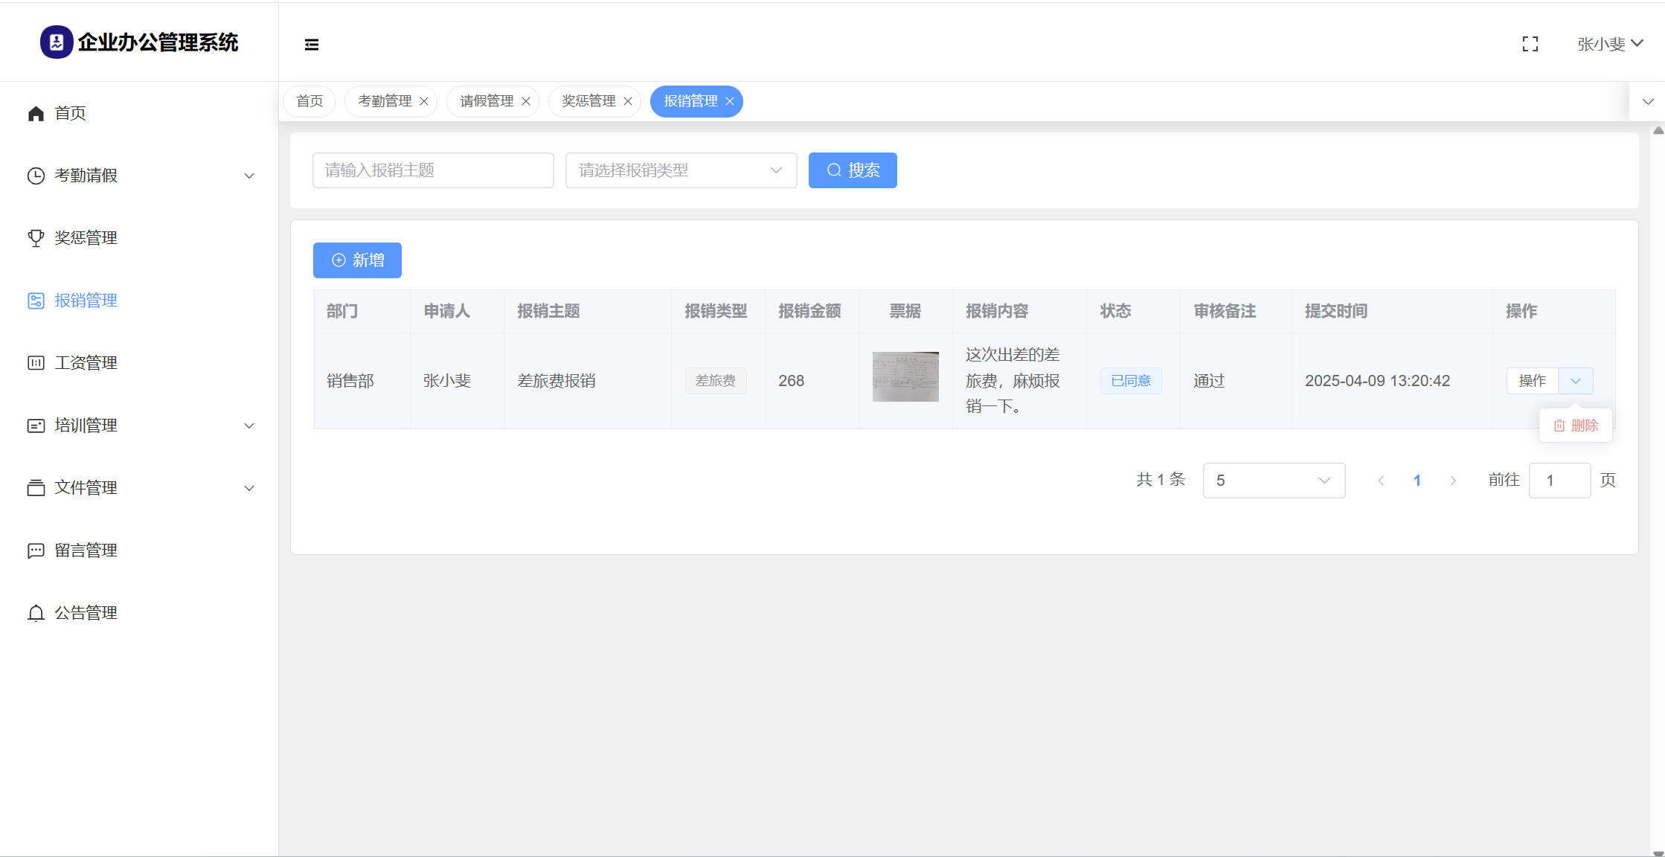
Task: Open 公告管理 in the sidebar
Action: tap(86, 613)
